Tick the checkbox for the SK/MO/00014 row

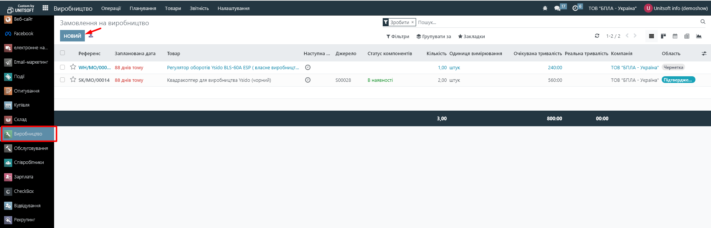coord(62,80)
